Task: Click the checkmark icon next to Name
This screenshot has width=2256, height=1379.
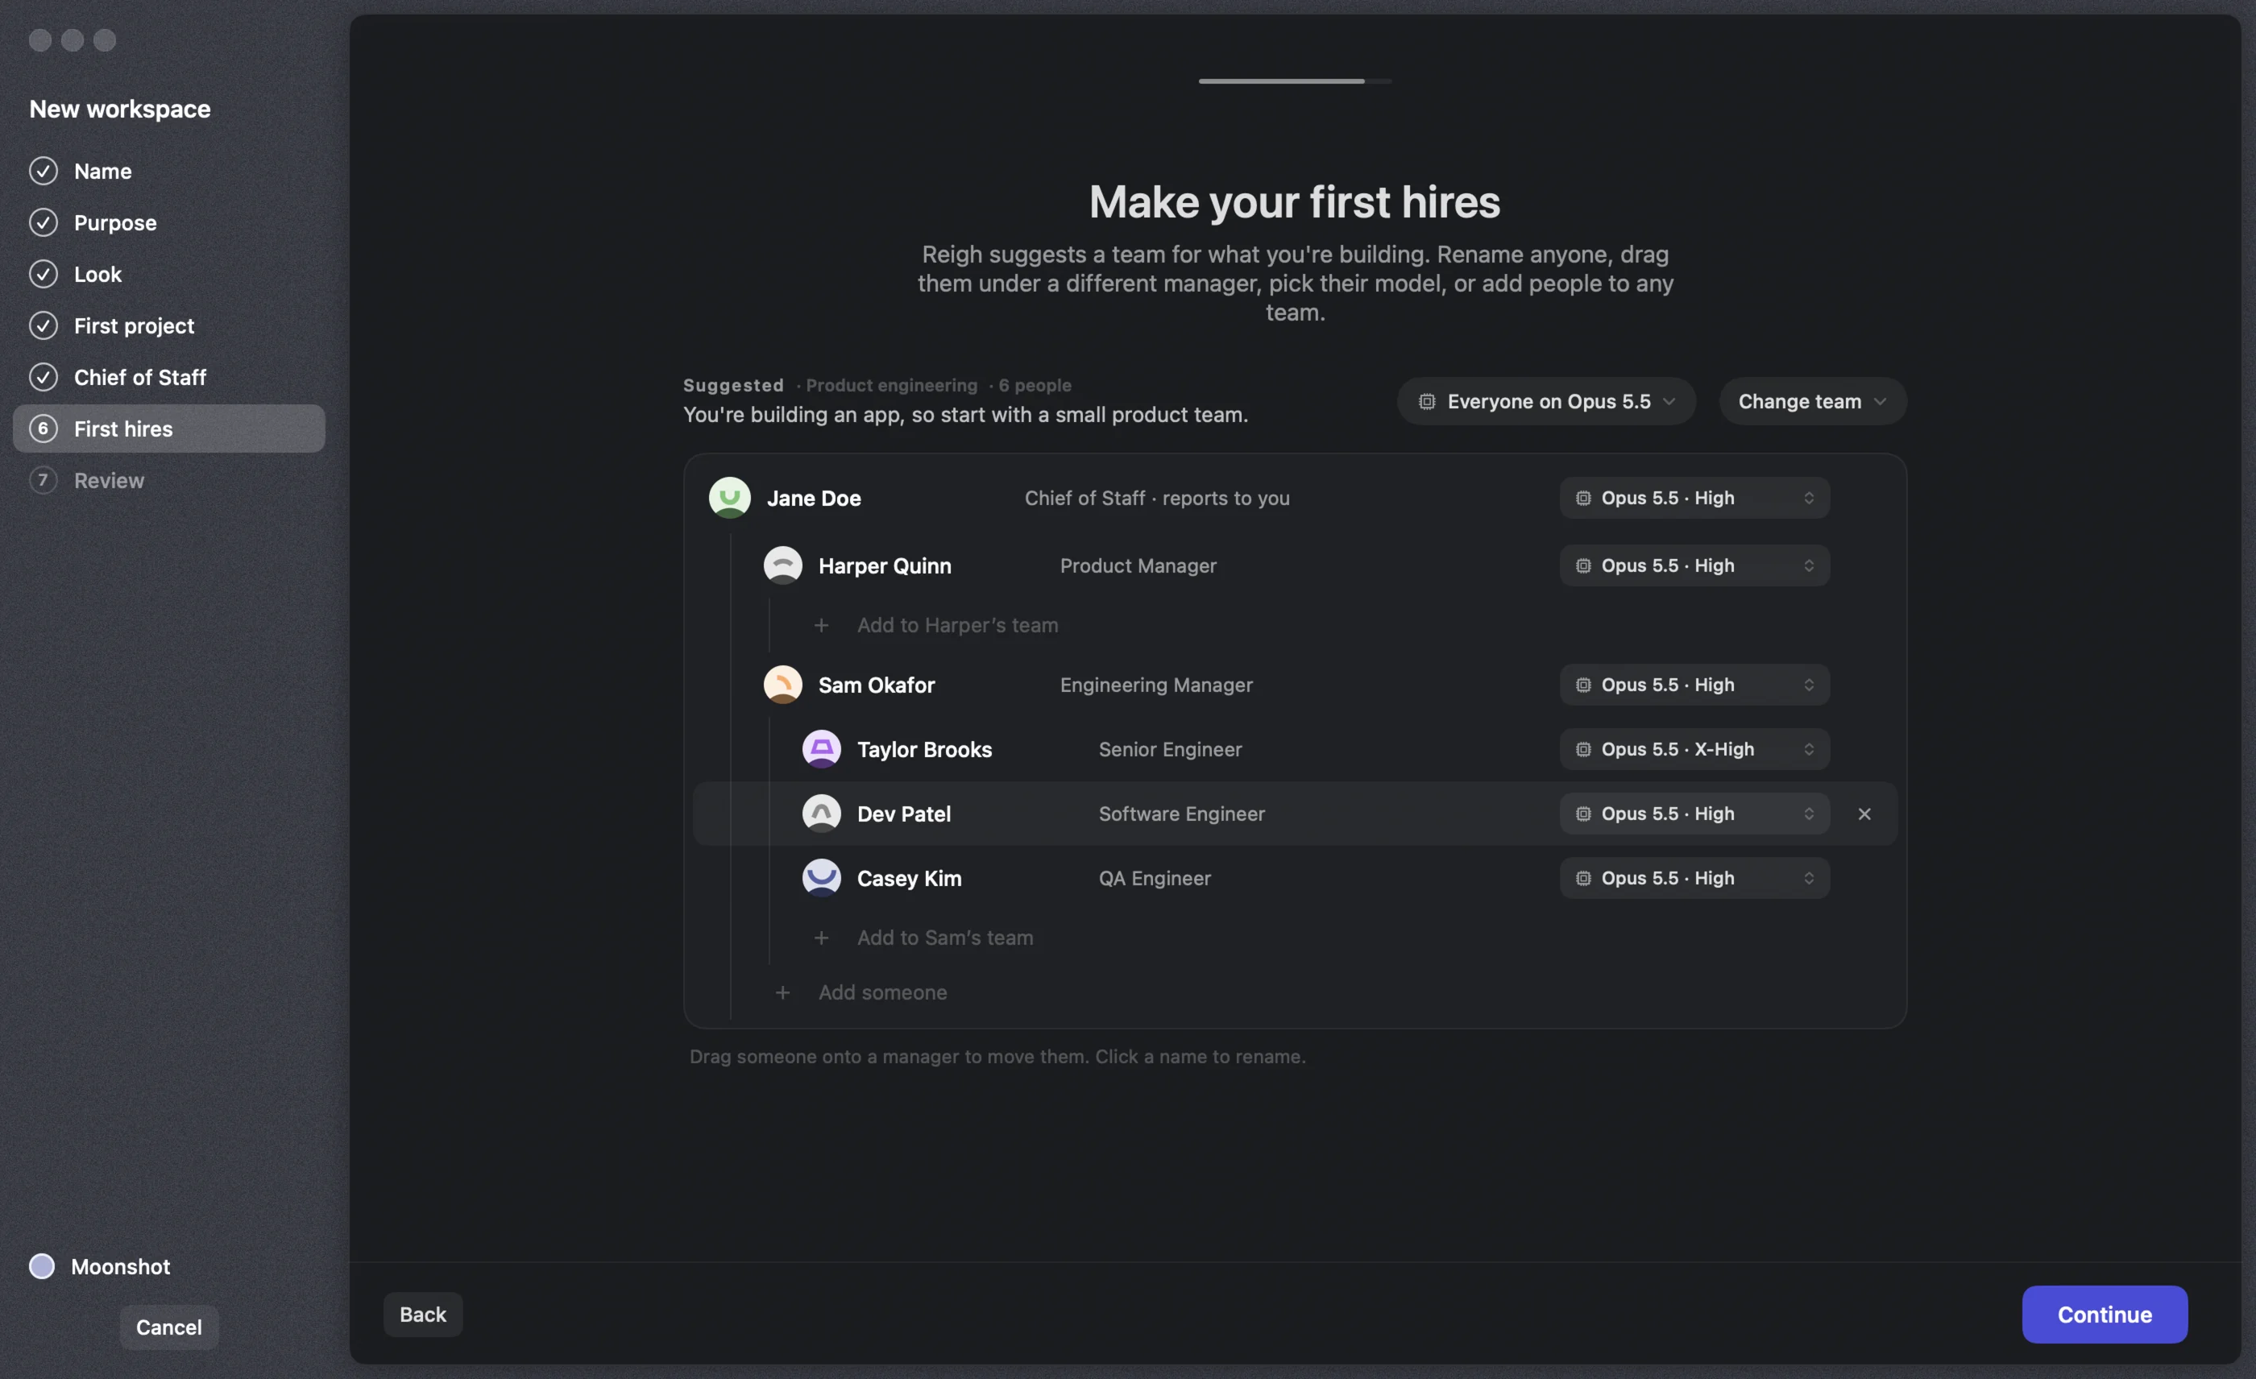Action: (43, 171)
